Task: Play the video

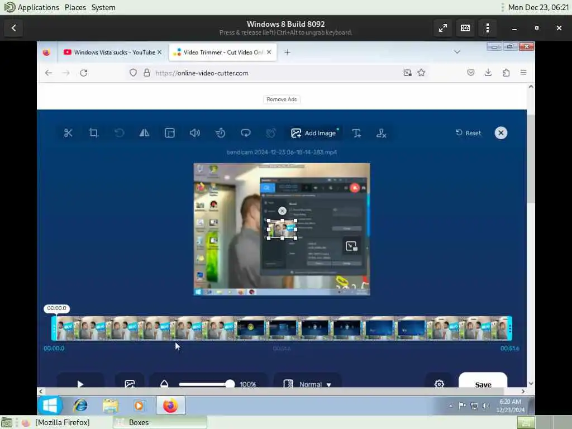Action: pyautogui.click(x=80, y=384)
